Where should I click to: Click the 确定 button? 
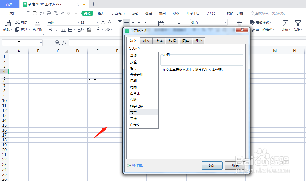(212, 165)
